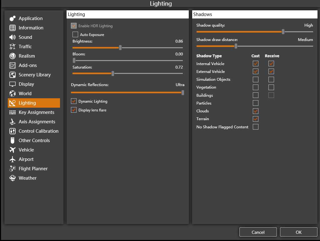Click the Dynamic Reflections slider handle
320x241 pixels.
[182, 93]
